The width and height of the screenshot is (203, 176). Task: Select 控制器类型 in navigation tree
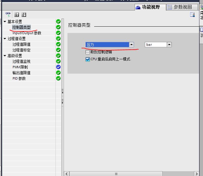pyautogui.click(x=22, y=27)
